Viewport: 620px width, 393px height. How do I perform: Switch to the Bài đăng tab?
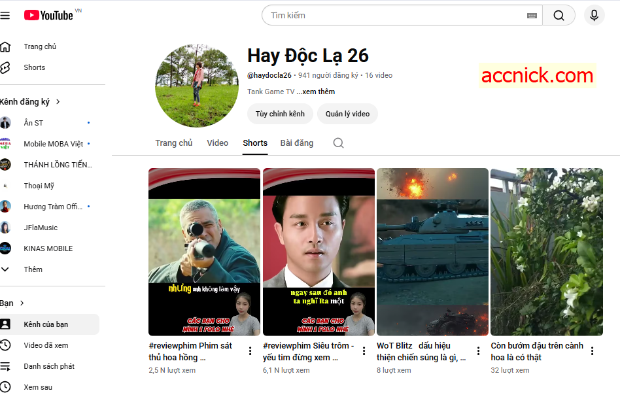297,143
